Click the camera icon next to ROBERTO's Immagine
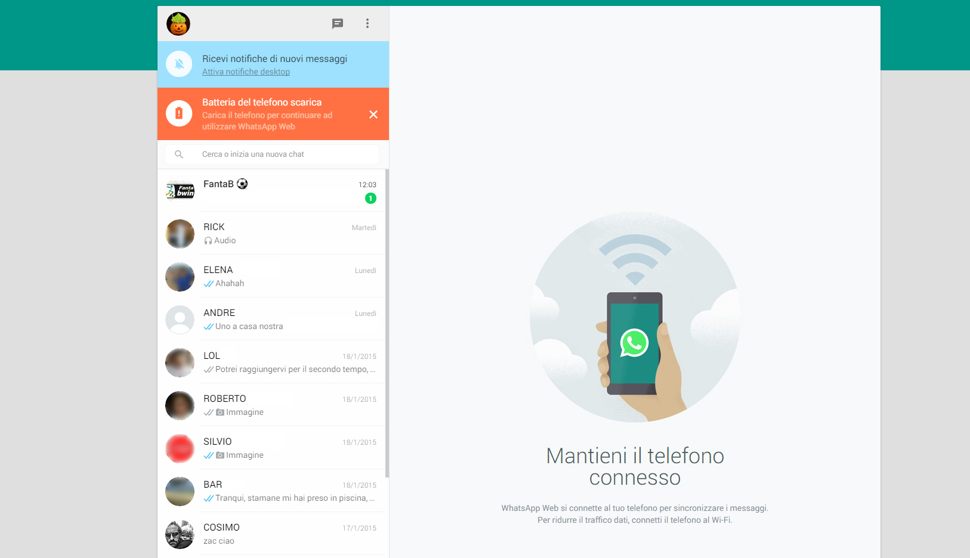Image resolution: width=970 pixels, height=558 pixels. (x=218, y=412)
